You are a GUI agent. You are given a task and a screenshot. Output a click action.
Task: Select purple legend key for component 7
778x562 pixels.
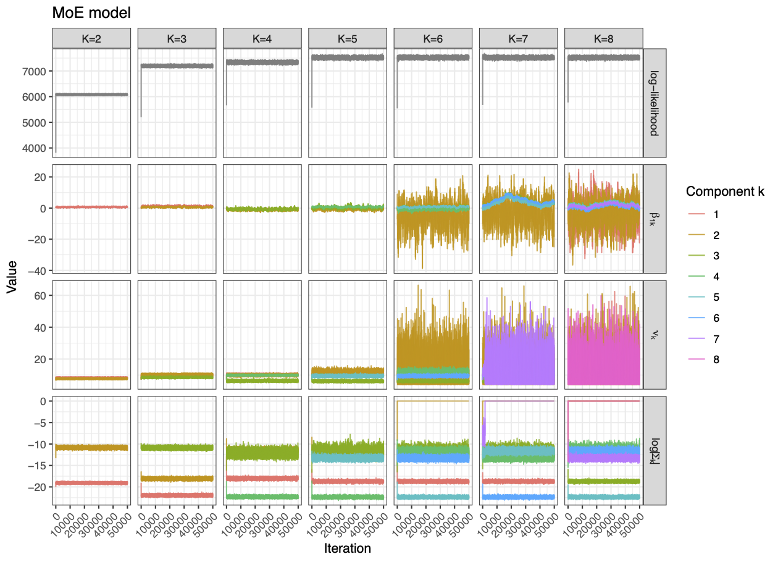point(696,339)
